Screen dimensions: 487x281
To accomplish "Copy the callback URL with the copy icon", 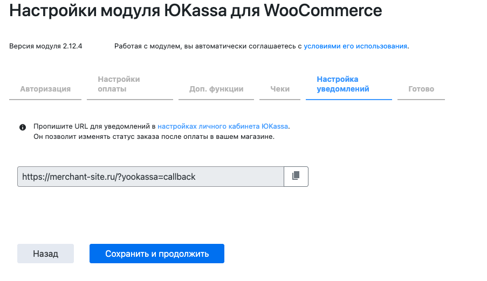I will coord(296,176).
